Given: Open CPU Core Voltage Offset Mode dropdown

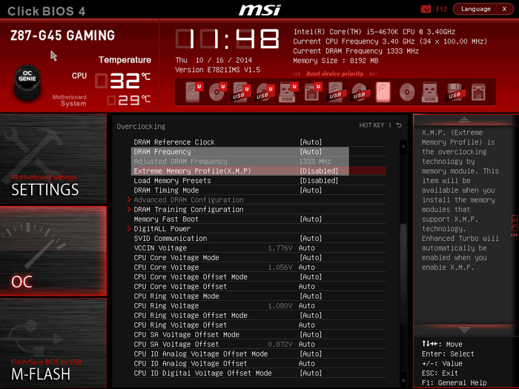Looking at the screenshot, I should pos(311,276).
